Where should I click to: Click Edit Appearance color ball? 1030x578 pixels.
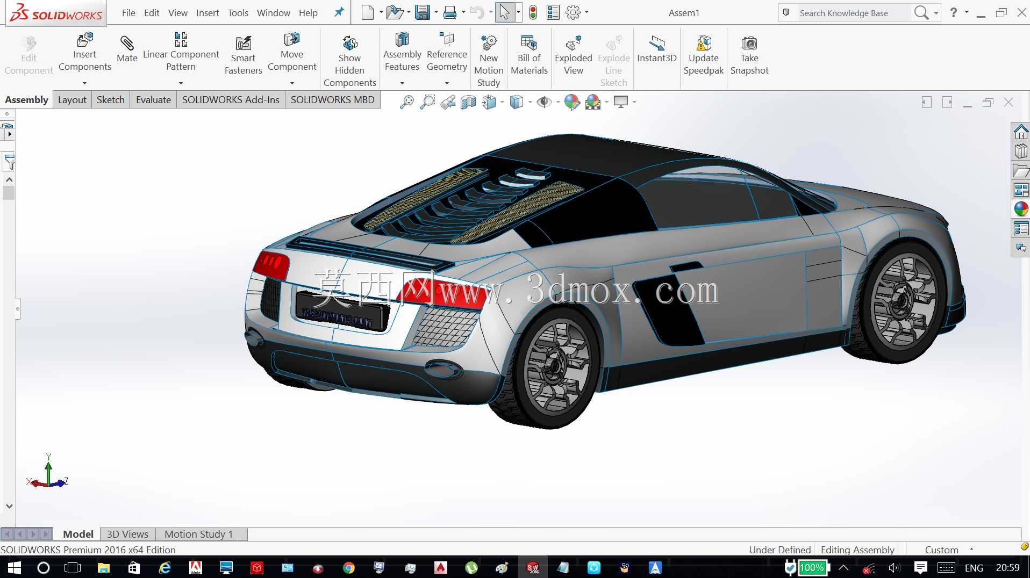click(x=572, y=102)
